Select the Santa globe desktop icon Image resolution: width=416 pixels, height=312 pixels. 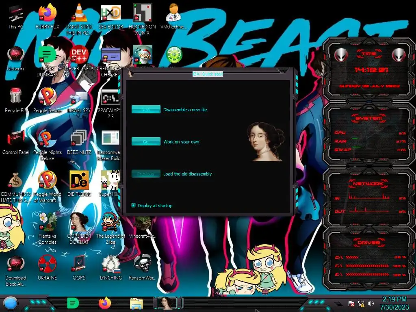point(143,54)
